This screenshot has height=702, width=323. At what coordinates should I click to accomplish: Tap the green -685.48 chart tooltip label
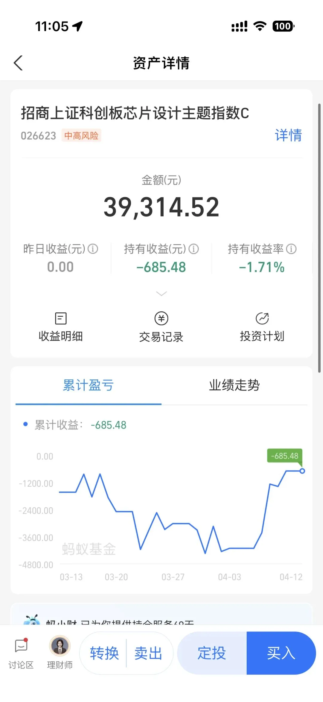[285, 456]
